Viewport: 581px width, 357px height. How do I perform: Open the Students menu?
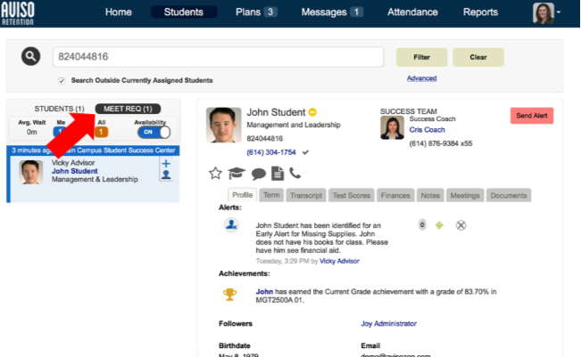pyautogui.click(x=184, y=12)
